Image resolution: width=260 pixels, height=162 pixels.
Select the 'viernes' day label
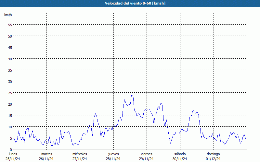point(147,154)
